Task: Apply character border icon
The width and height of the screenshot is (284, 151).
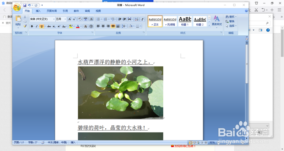Action: [91, 19]
